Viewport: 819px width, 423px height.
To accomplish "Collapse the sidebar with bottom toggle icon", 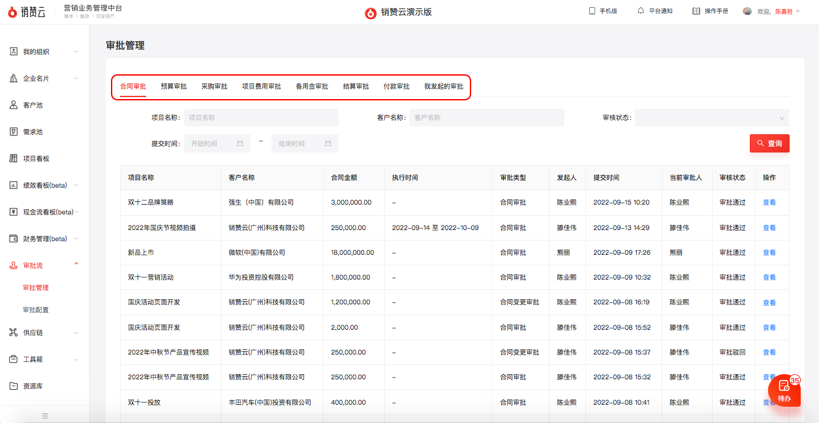I will click(44, 415).
